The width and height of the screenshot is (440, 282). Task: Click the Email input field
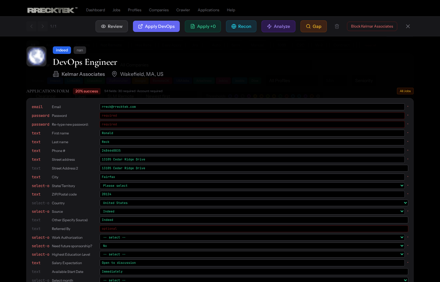point(252,107)
